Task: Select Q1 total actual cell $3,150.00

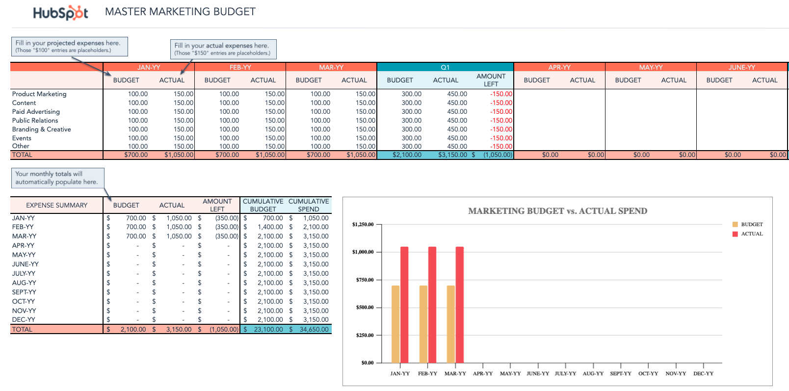Action: (x=452, y=155)
